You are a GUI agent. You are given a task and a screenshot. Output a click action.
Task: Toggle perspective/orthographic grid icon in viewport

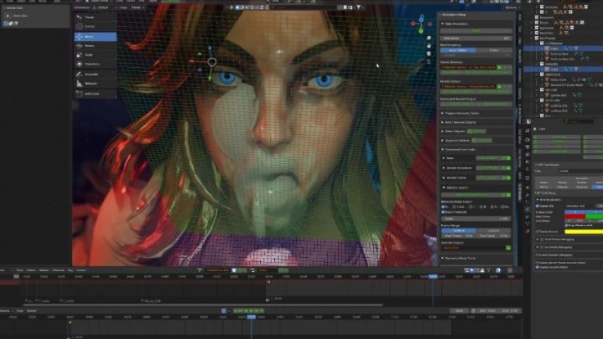click(x=429, y=61)
